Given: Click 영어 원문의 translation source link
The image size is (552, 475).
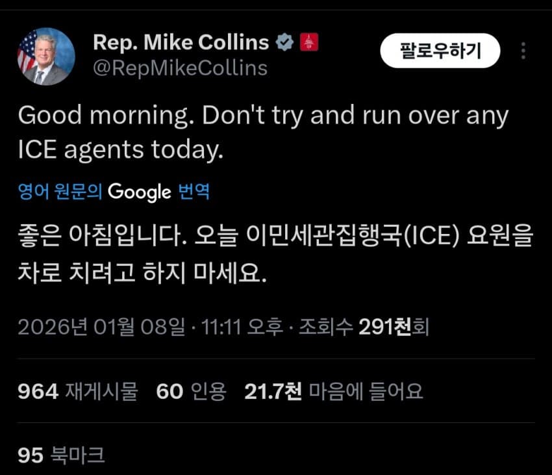Looking at the screenshot, I should click(60, 192).
